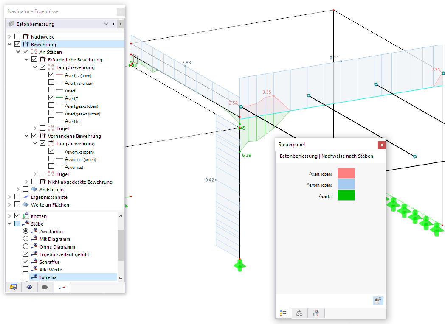This screenshot has height=324, width=445.
Task: Select the Ohne Diagramm radio button
Action: (x=25, y=246)
